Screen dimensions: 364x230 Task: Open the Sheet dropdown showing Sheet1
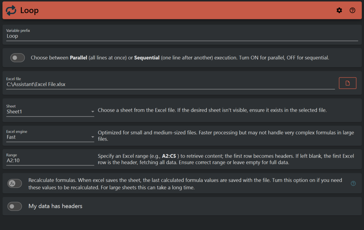(x=50, y=112)
